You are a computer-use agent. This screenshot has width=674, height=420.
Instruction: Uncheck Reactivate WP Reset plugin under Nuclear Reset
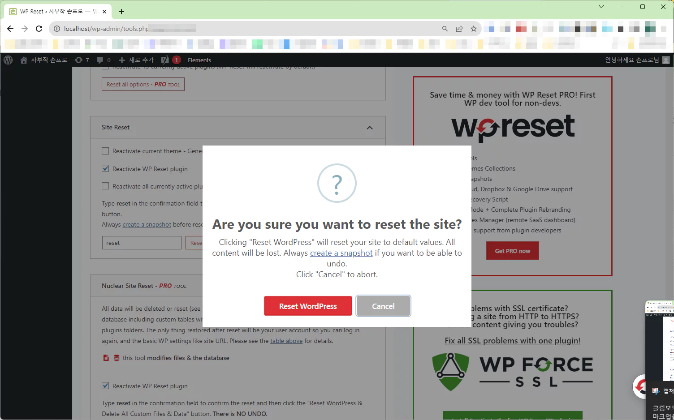[105, 386]
